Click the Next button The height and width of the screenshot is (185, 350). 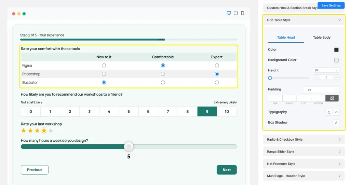[x=227, y=170]
